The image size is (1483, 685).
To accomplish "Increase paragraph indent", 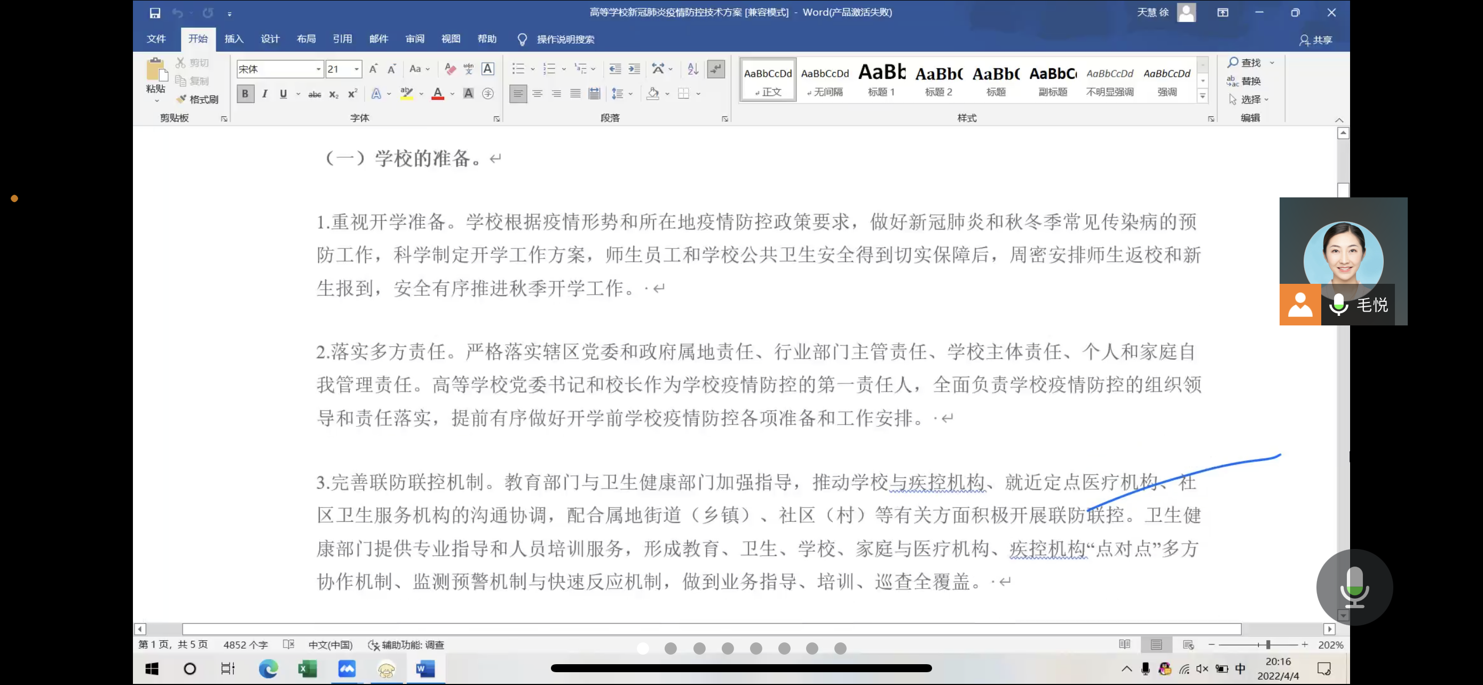I will 634,69.
